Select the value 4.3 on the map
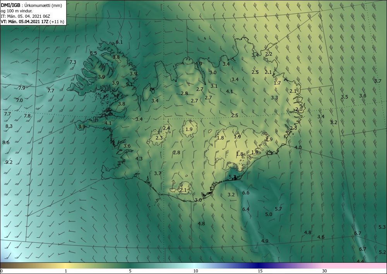Image resolution: width=387 pixels, height=274 pixels. (x=139, y=158)
